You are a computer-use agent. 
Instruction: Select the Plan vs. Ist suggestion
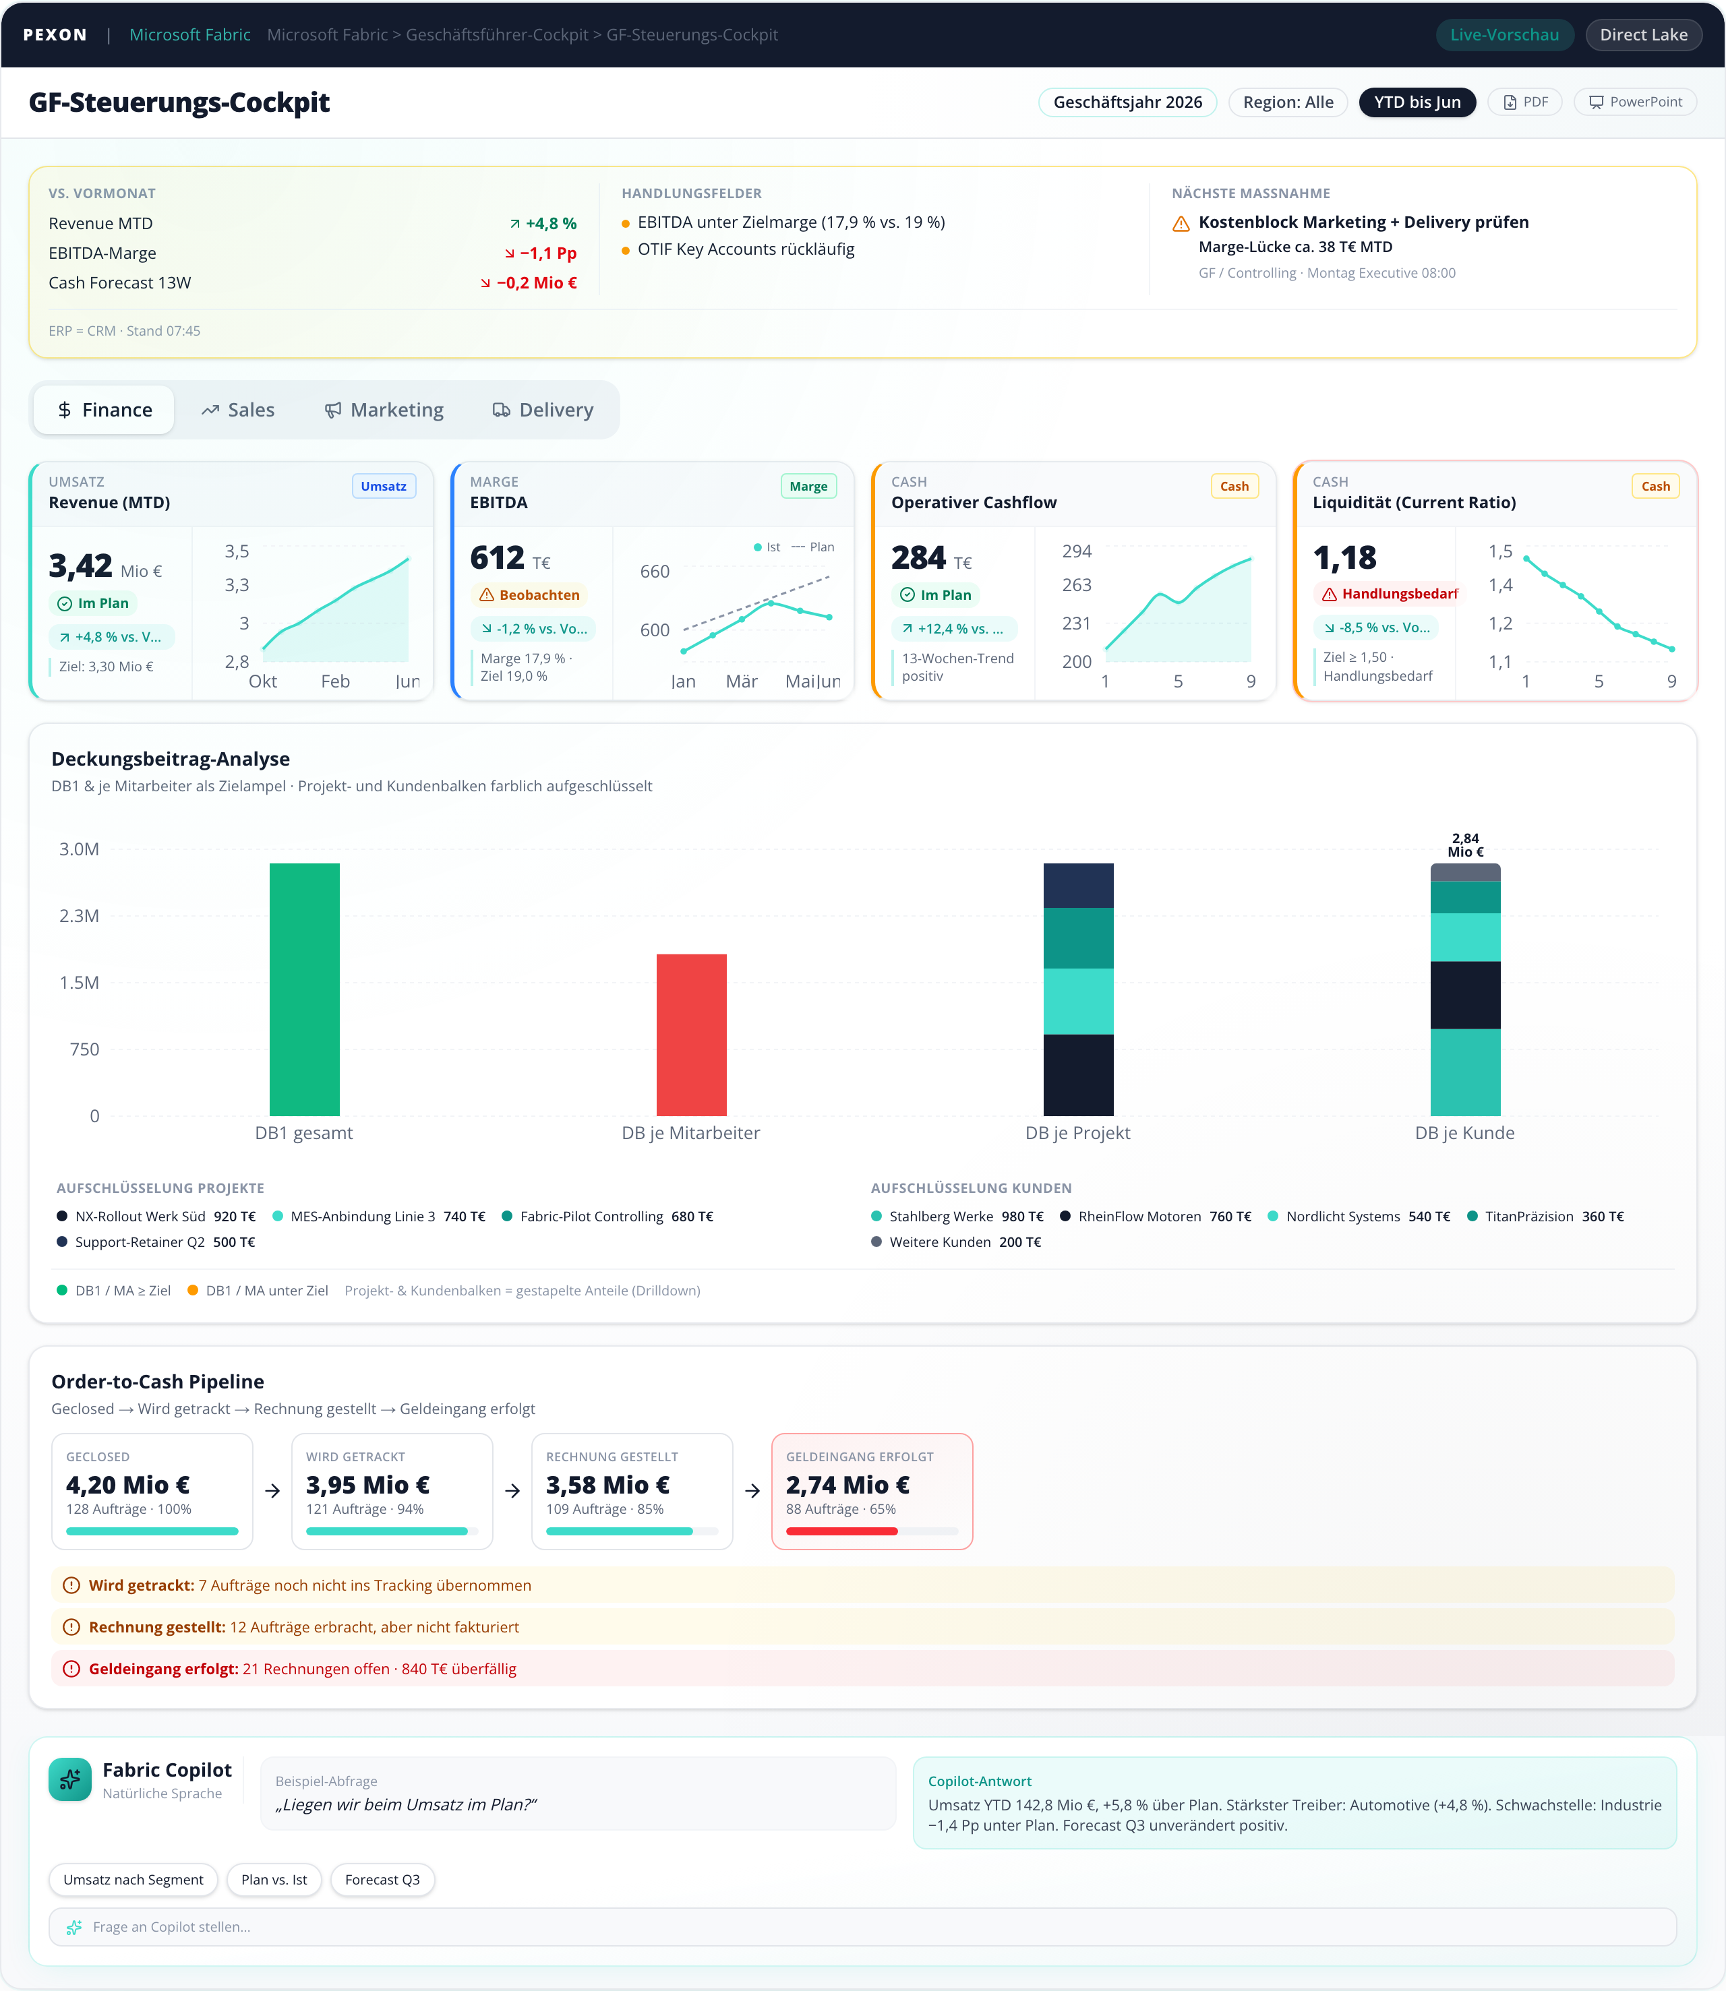pos(274,1879)
